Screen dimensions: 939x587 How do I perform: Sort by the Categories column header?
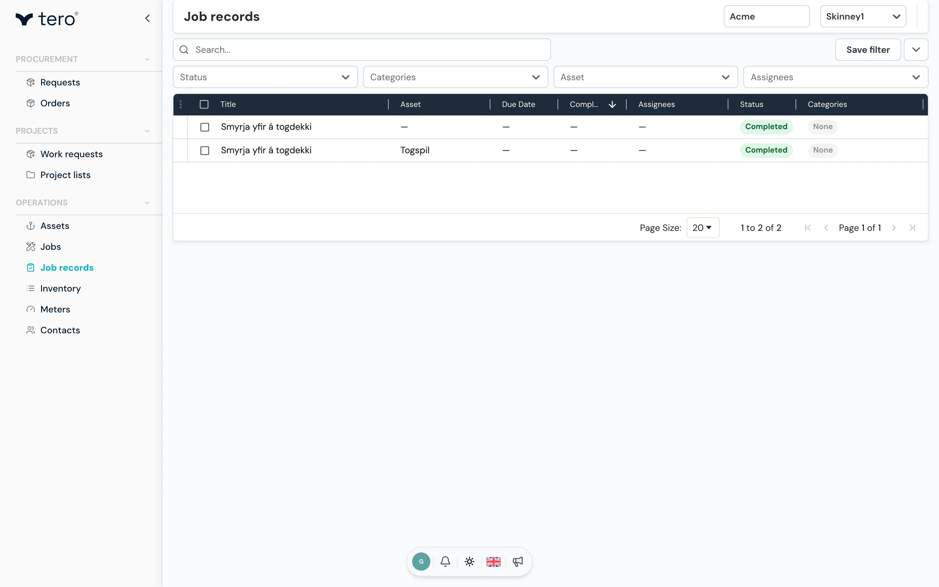[x=827, y=104]
